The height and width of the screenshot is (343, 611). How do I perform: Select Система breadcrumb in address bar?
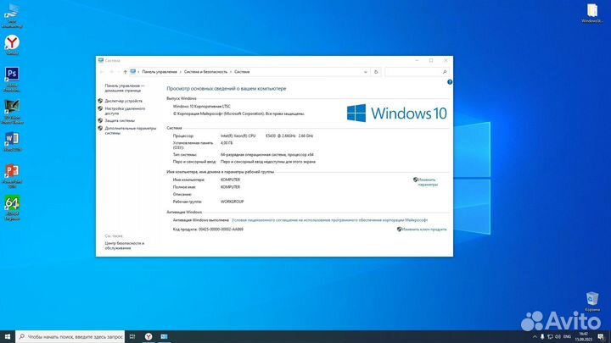pos(242,72)
